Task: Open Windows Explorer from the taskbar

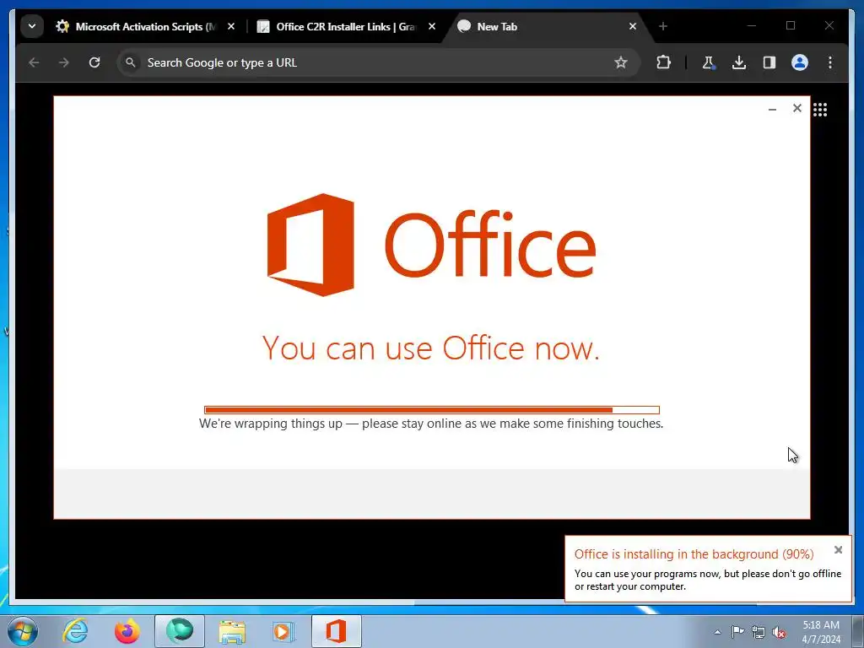Action: 232,631
